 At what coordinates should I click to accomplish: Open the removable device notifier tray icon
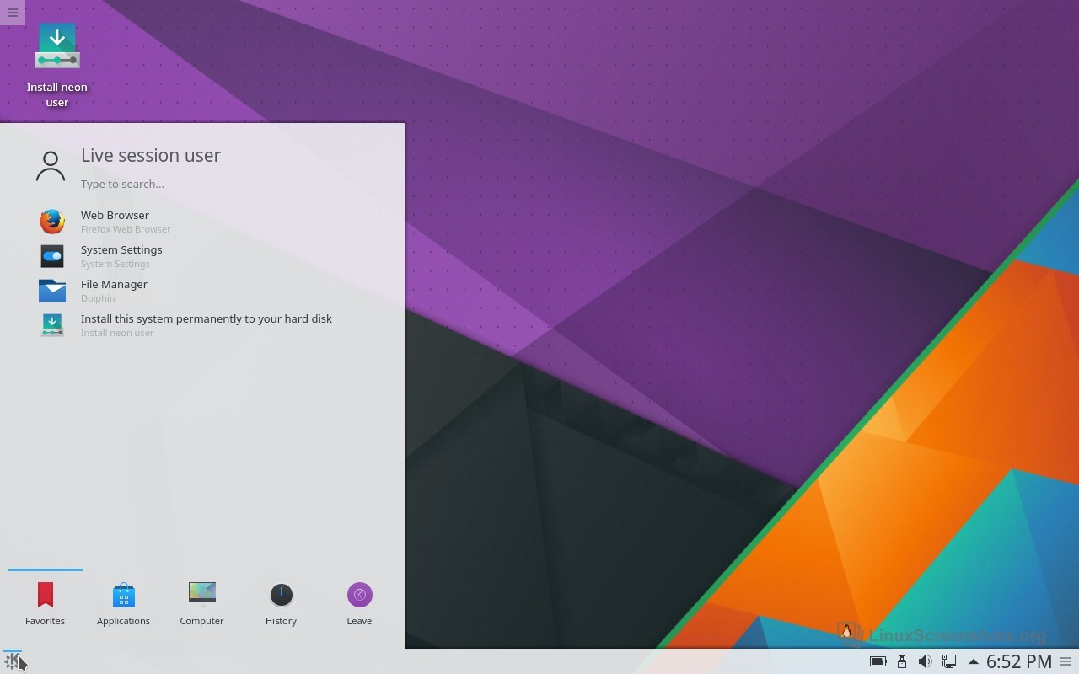[901, 662]
